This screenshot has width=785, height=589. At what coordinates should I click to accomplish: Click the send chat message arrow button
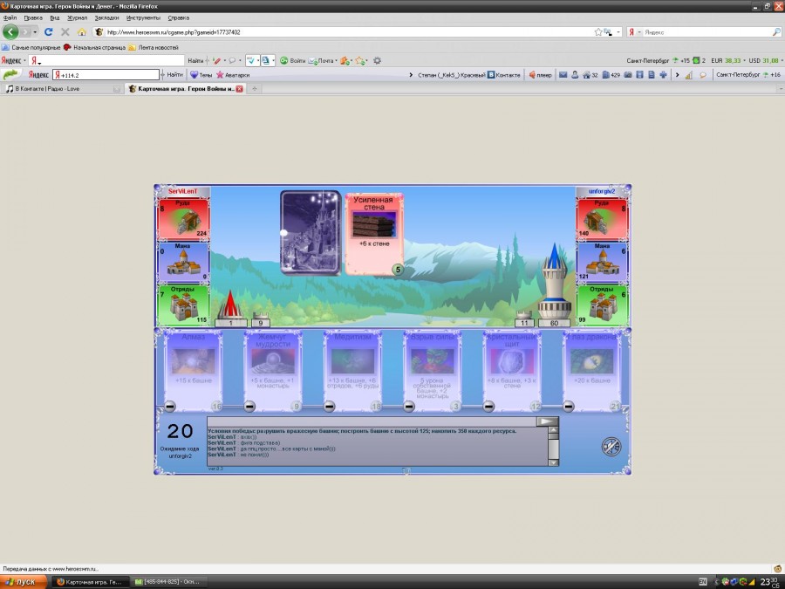pyautogui.click(x=546, y=421)
